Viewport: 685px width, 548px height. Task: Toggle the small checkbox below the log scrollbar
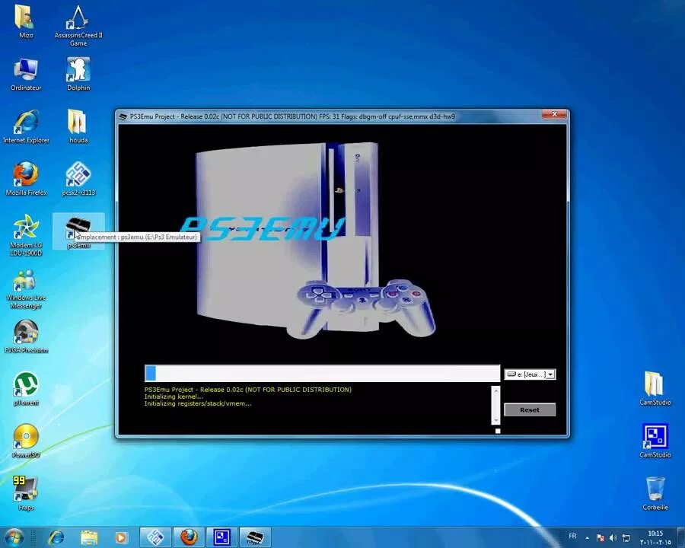(x=498, y=431)
